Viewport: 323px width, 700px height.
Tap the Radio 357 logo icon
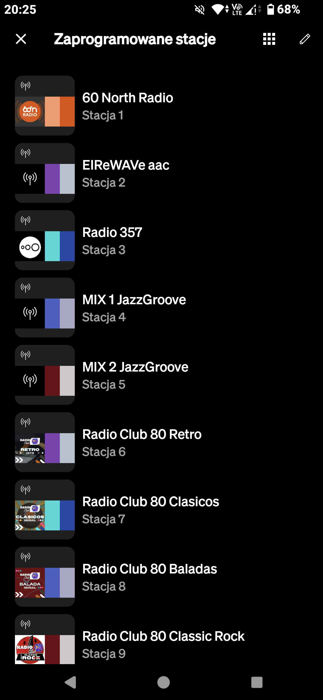pos(30,247)
